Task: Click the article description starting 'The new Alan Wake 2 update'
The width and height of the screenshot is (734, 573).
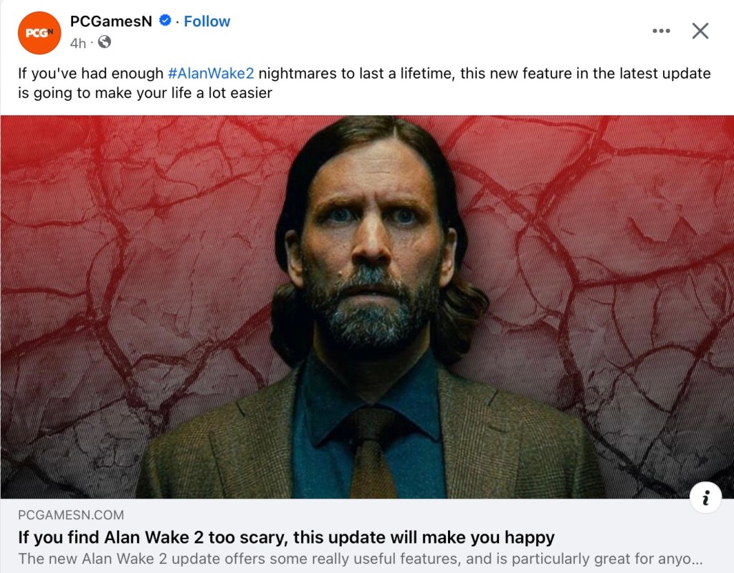Action: point(361,559)
